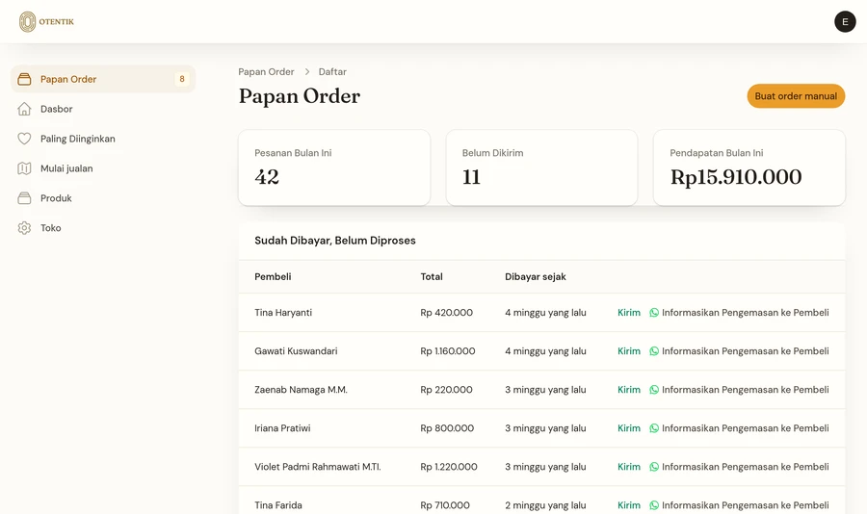Image resolution: width=867 pixels, height=514 pixels.
Task: Click Kirim for Iriana Pratiwi
Action: [x=629, y=428]
